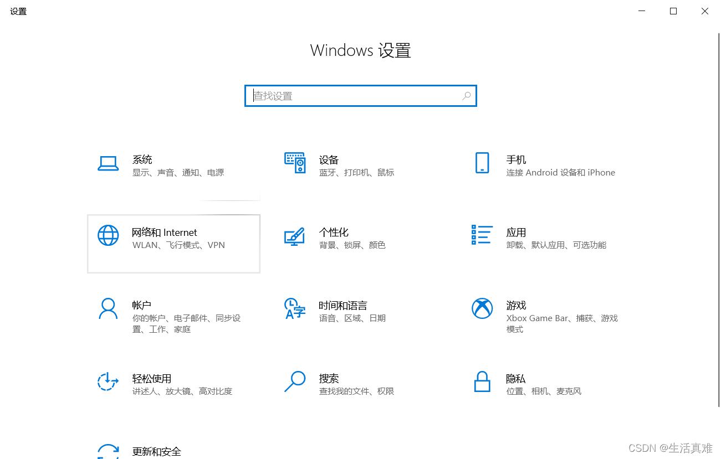Screen dimensions: 721x459
Task: Open the 搜索 magnifier icon
Action: (x=295, y=381)
